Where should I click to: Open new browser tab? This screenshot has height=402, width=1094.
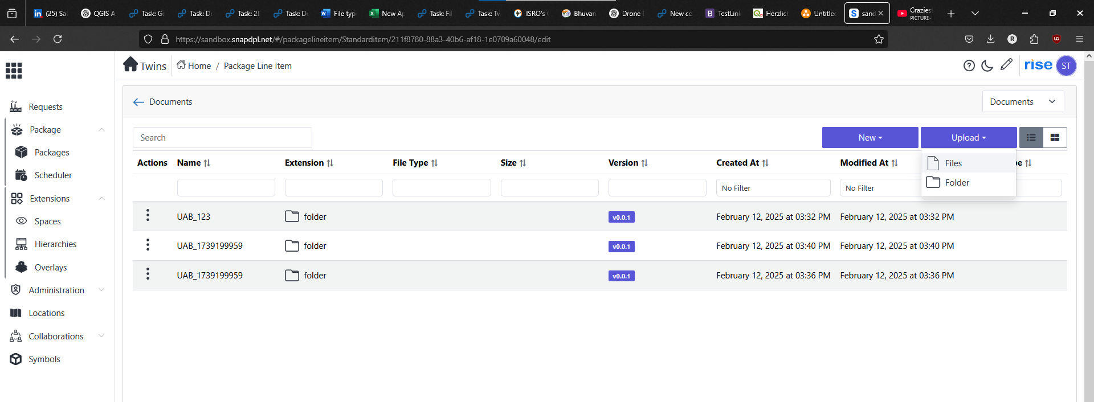(x=951, y=13)
